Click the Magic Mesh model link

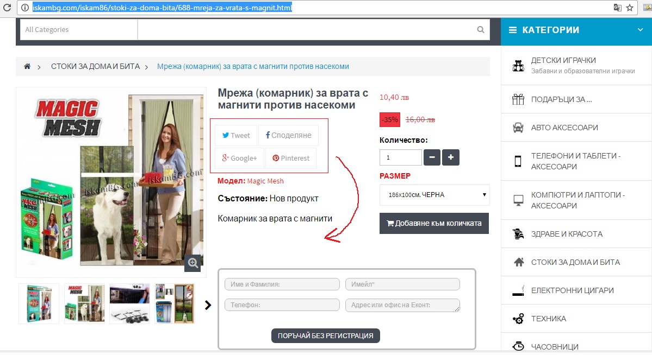[265, 181]
